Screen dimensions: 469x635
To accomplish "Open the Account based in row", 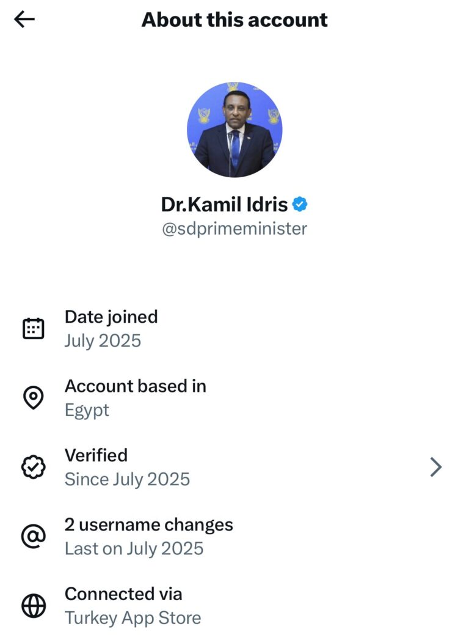I will point(136,386).
